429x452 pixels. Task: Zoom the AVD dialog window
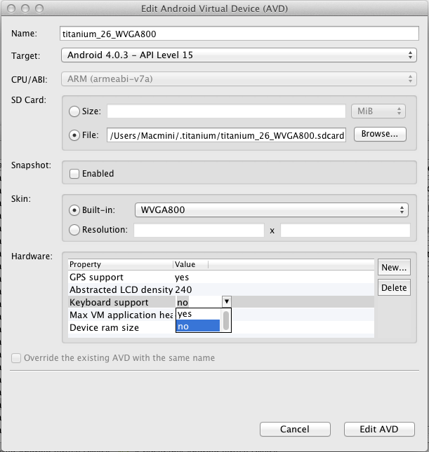click(x=39, y=8)
